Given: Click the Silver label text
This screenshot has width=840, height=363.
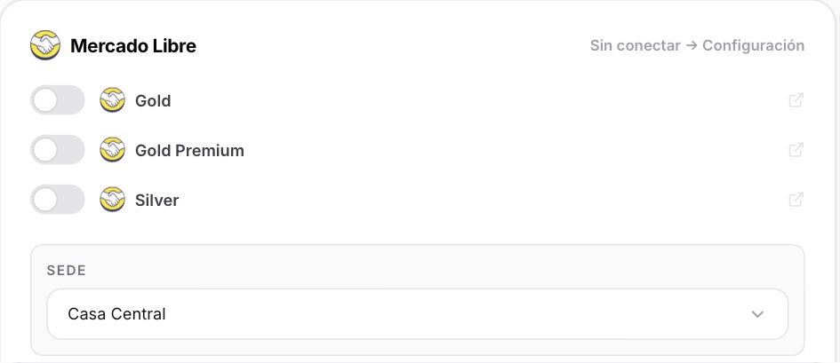Looking at the screenshot, I should (157, 200).
